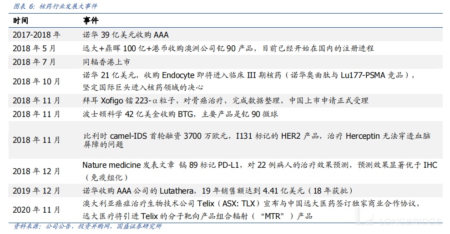Screen dimensions: 450x234
Task: Click the 2018 年 12 月 date cell
Action: point(36,171)
